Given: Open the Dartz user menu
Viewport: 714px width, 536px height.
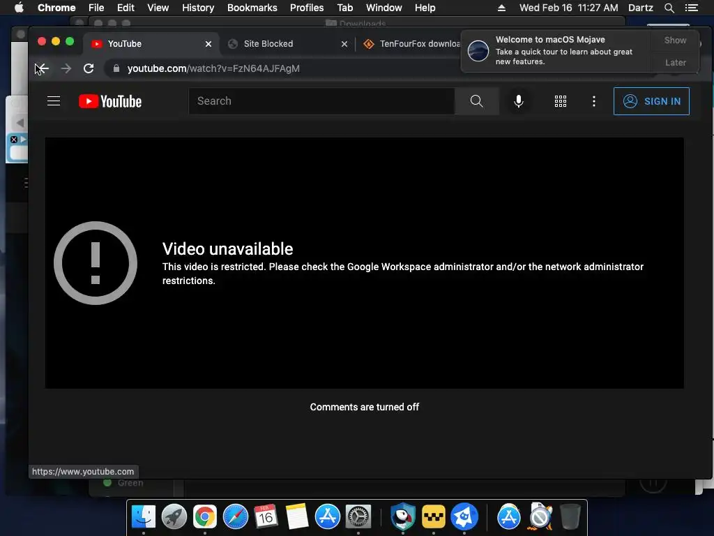Looking at the screenshot, I should [640, 8].
